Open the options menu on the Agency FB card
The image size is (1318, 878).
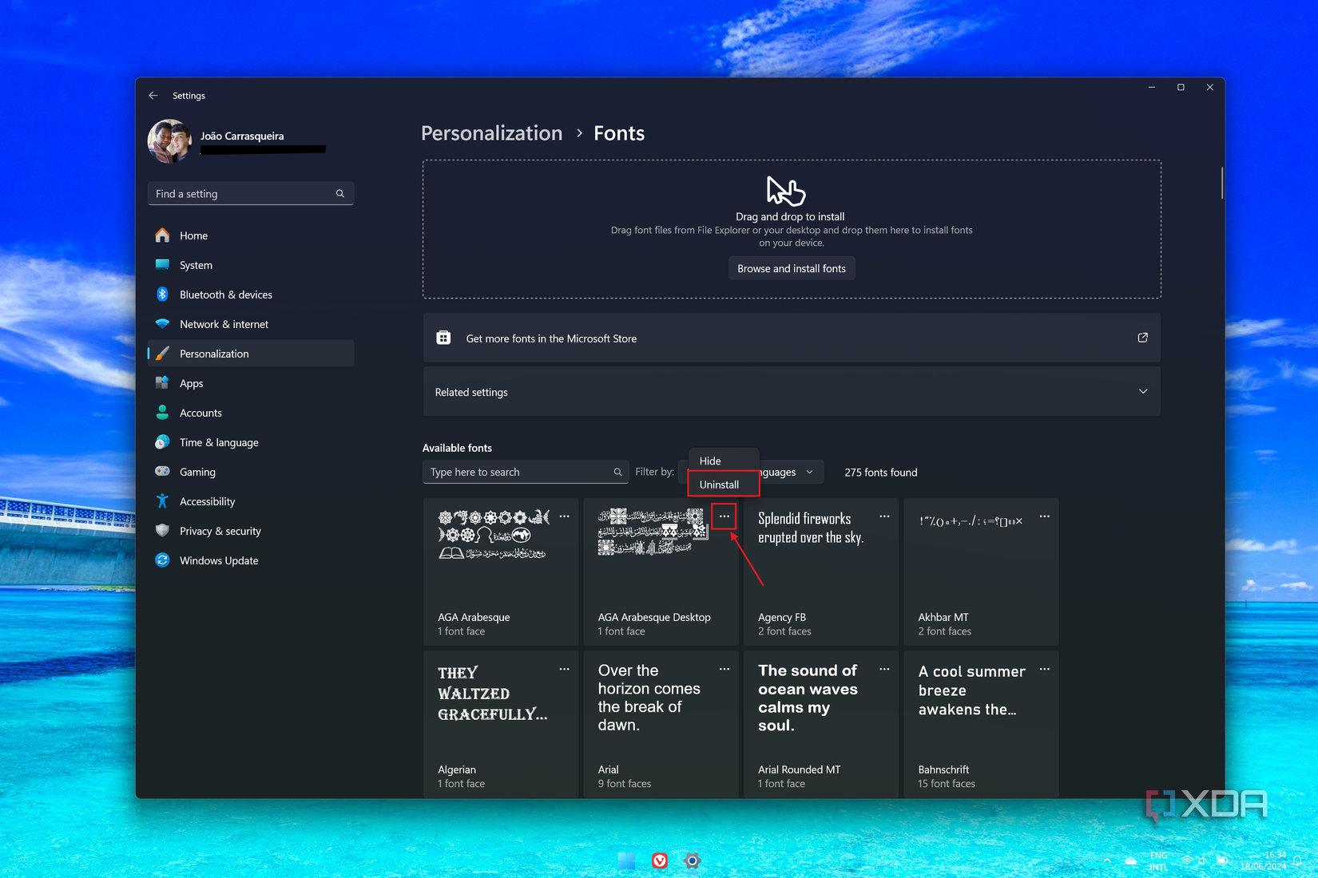[883, 516]
